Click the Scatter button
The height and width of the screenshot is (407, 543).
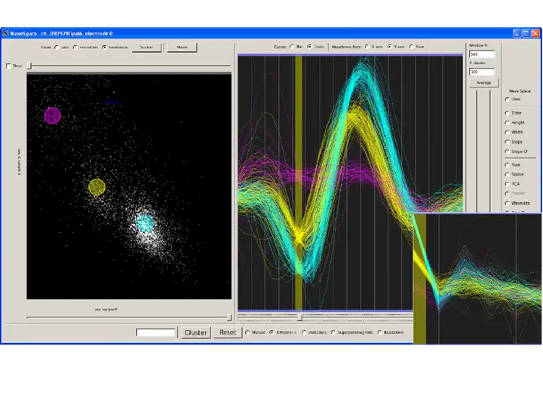click(x=146, y=47)
